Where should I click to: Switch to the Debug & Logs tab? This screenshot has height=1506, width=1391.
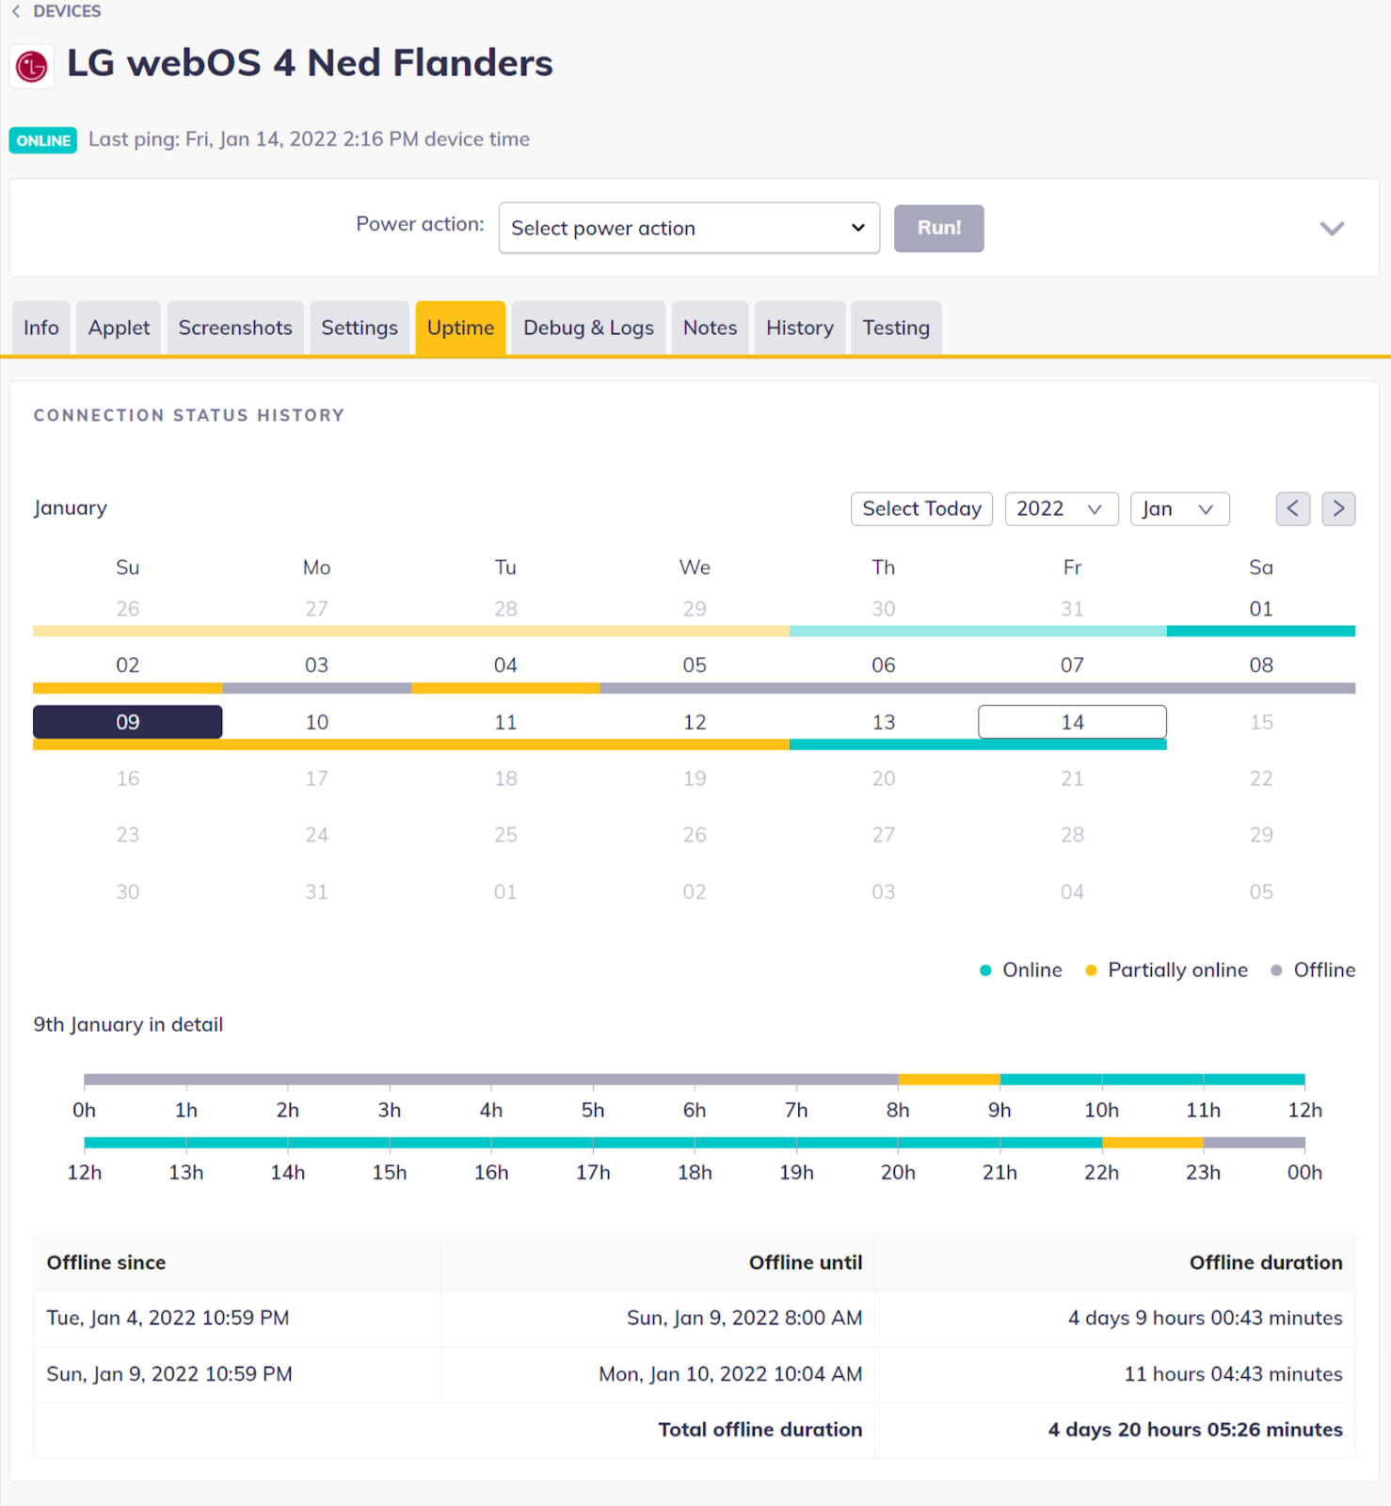pos(588,328)
